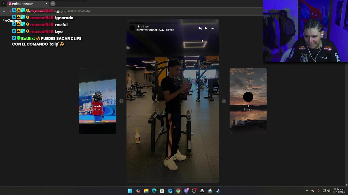
Task: Click the microphone tray icon
Action: [319, 191]
